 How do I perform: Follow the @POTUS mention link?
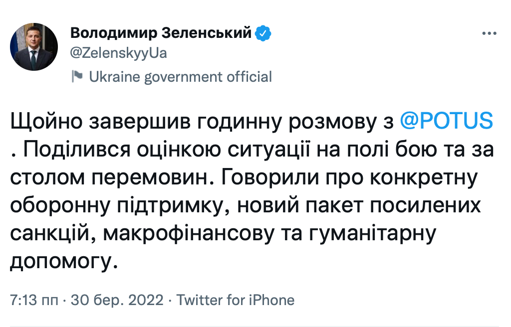(x=447, y=123)
